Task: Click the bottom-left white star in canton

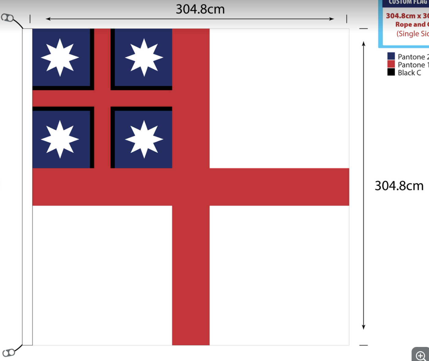Action: 60,139
